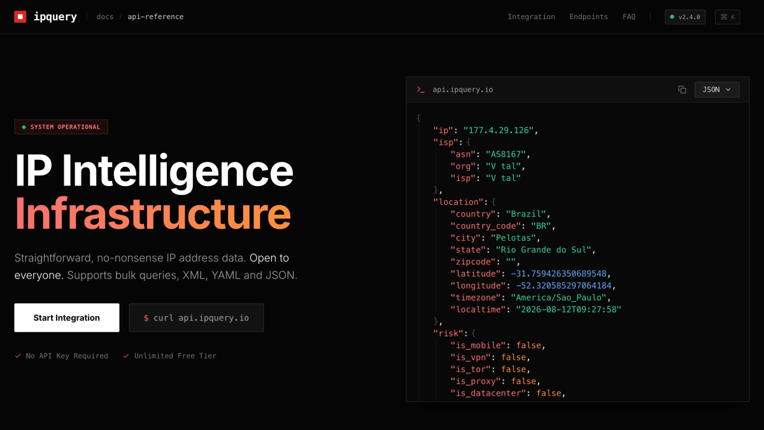Screen dimensions: 764x430
Task: Click the Infrastructure gradient heading
Action: coord(153,214)
